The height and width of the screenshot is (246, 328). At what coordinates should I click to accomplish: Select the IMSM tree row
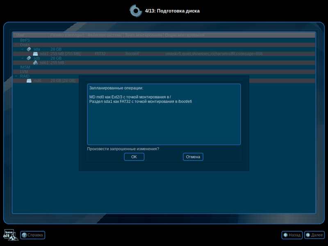pos(164,67)
